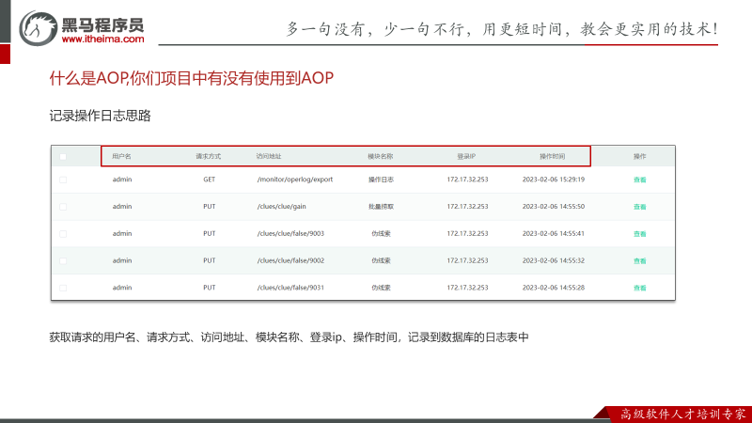Click 查看 in the 15:29:19 row
Screen dimensions: 752x423
pos(640,180)
